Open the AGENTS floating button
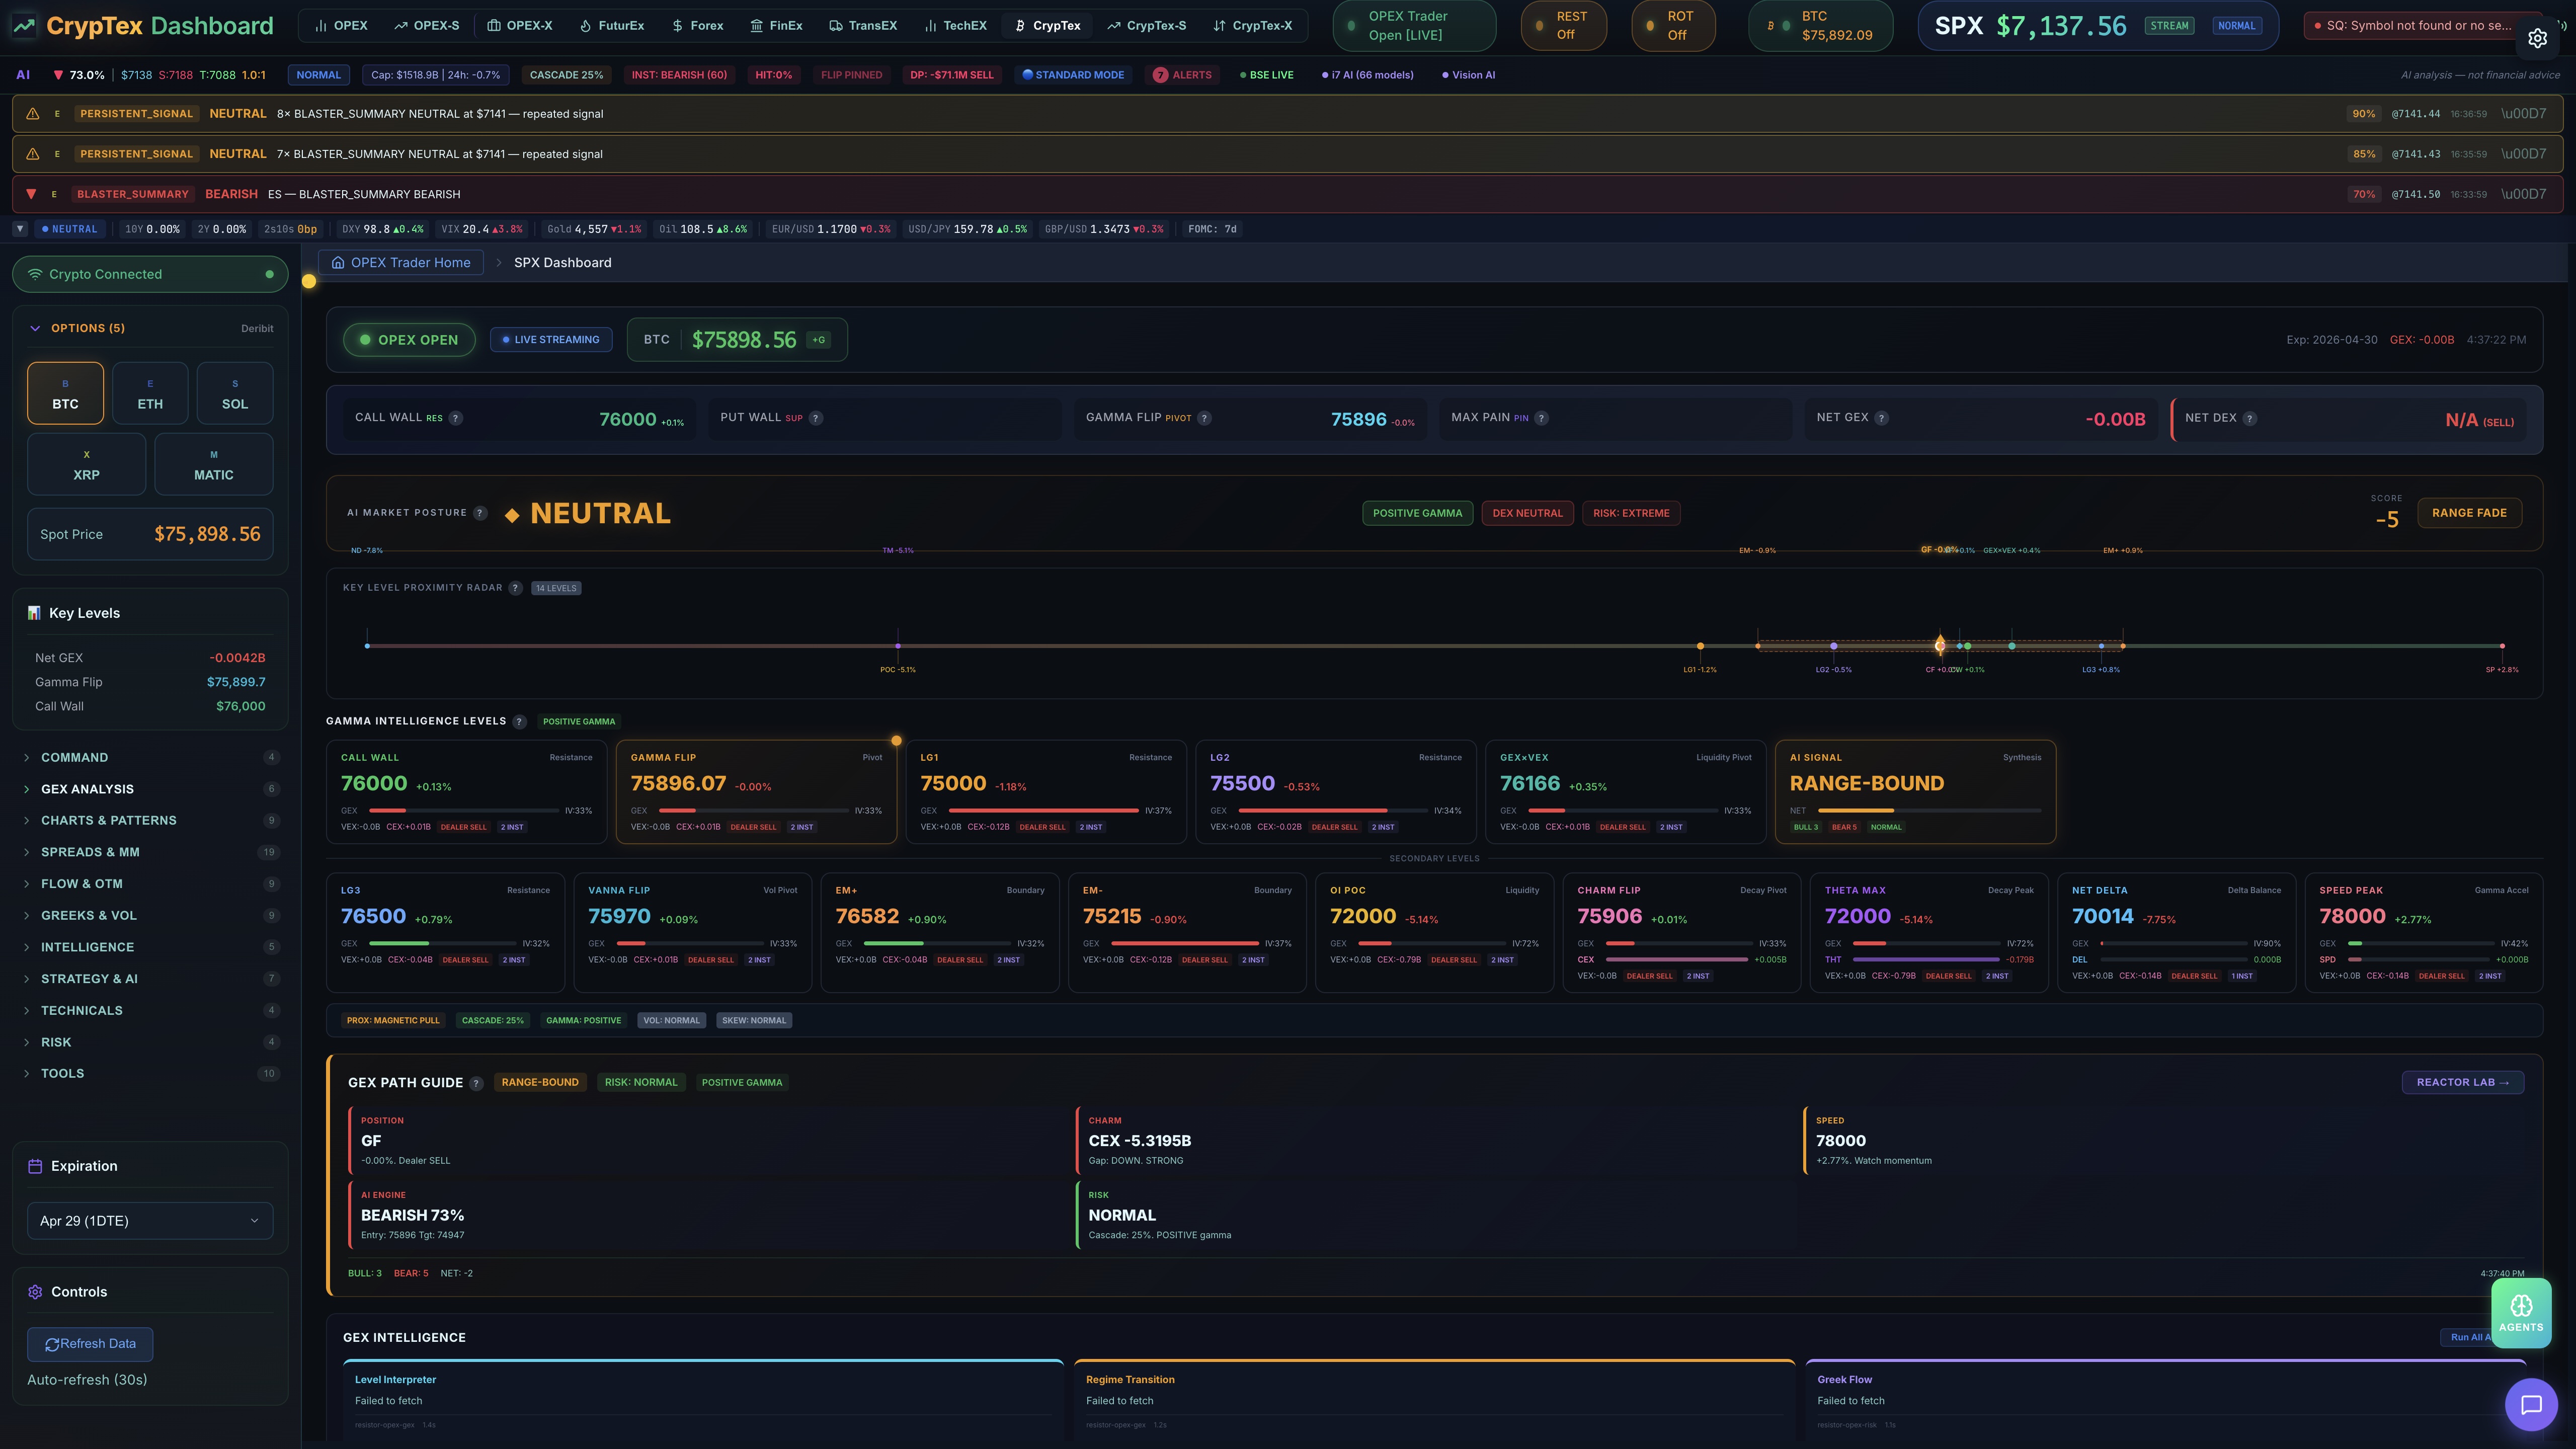 [x=2521, y=1313]
